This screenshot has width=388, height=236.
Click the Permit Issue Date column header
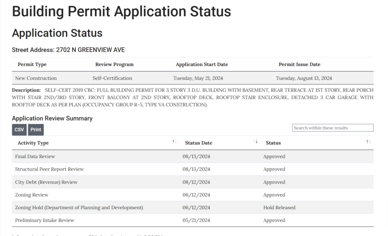[299, 64]
